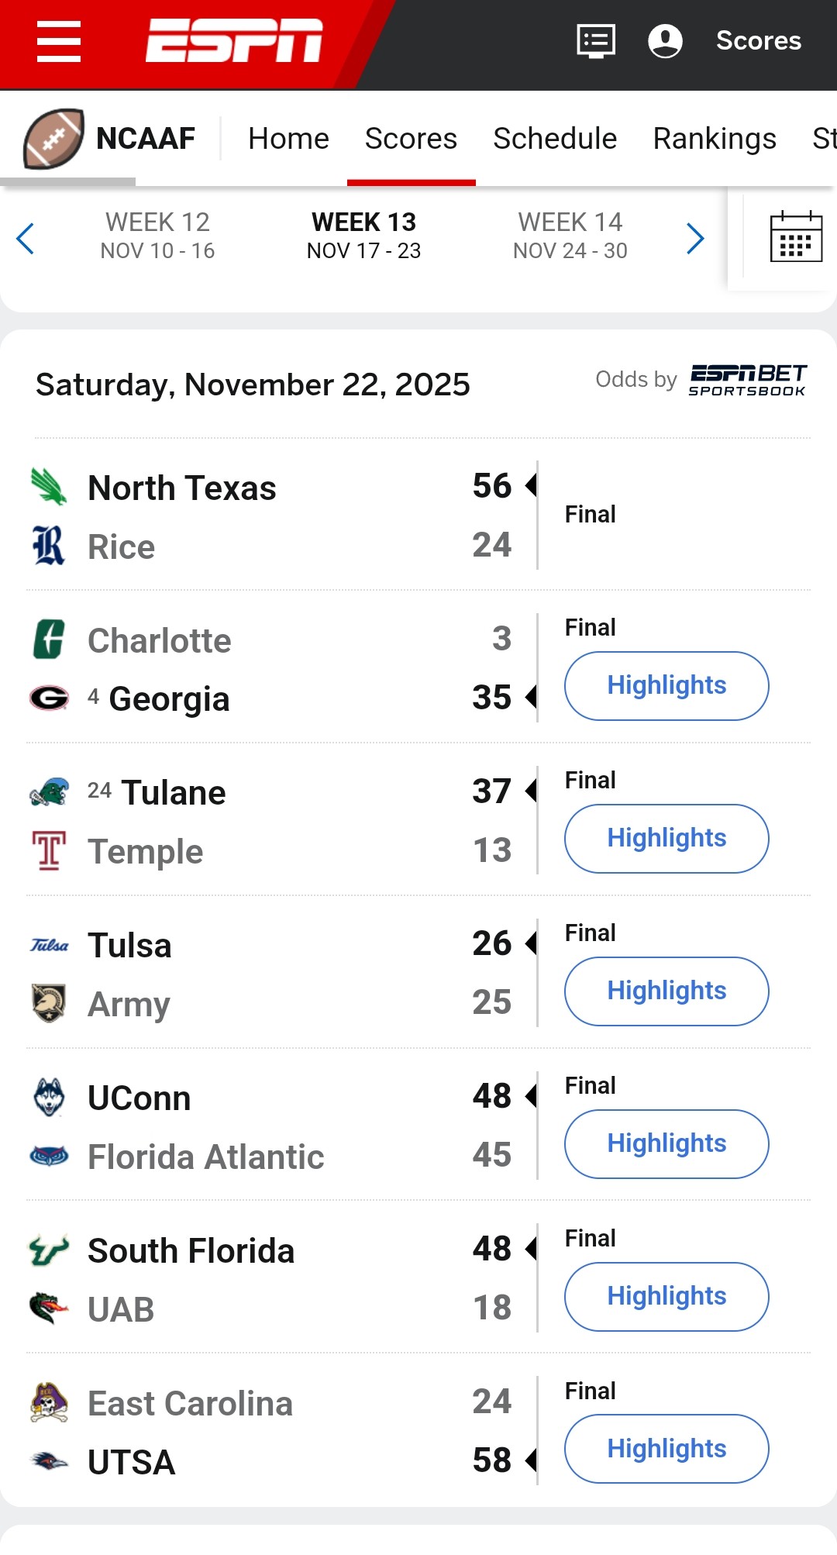Go to the NCAAF Home tab
The width and height of the screenshot is (837, 1555).
288,139
